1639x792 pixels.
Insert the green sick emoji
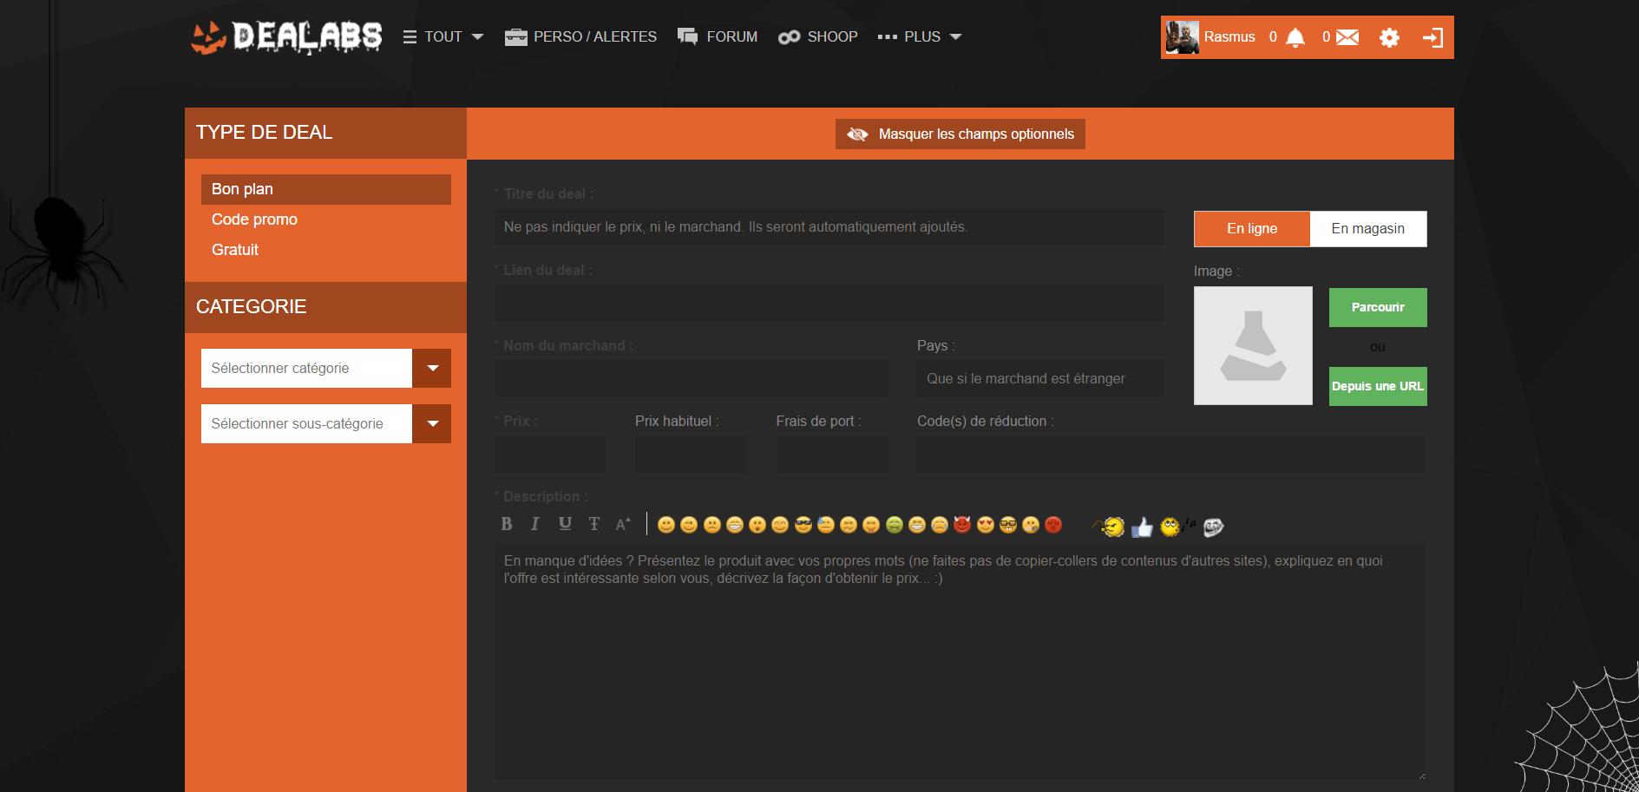tap(895, 525)
